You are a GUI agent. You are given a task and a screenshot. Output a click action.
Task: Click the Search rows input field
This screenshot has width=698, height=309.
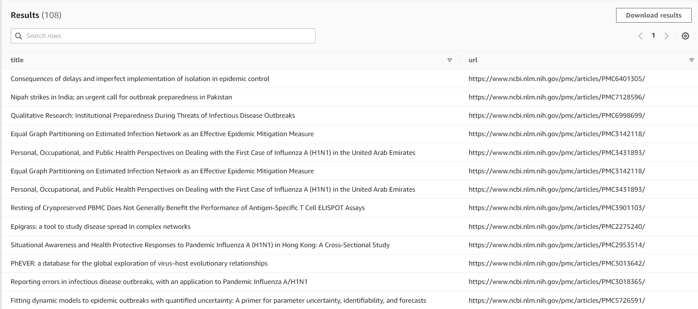167,36
